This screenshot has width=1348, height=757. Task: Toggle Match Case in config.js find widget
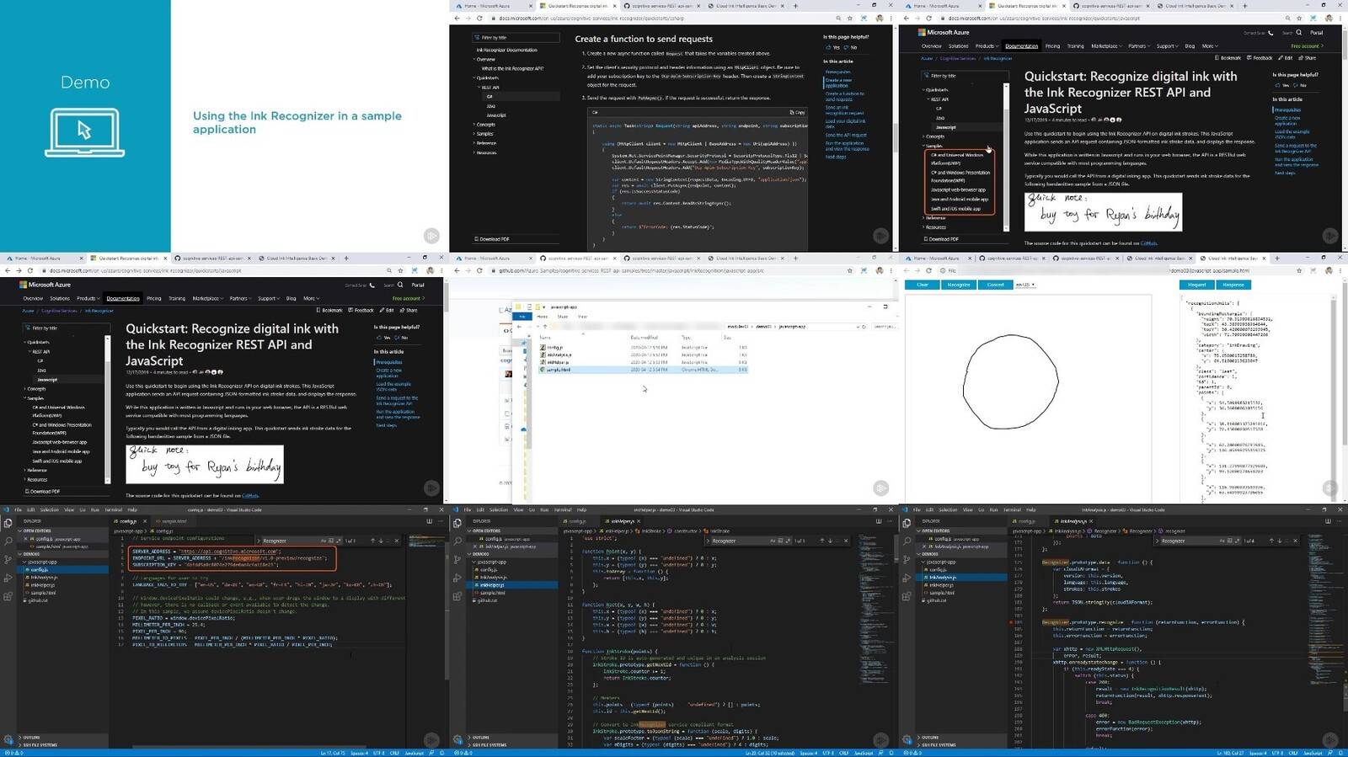(324, 541)
